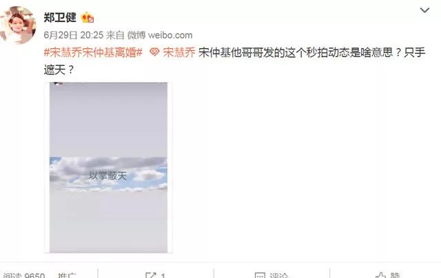Click the comment bubble icon
Image resolution: width=441 pixels, height=278 pixels.
pos(260,275)
